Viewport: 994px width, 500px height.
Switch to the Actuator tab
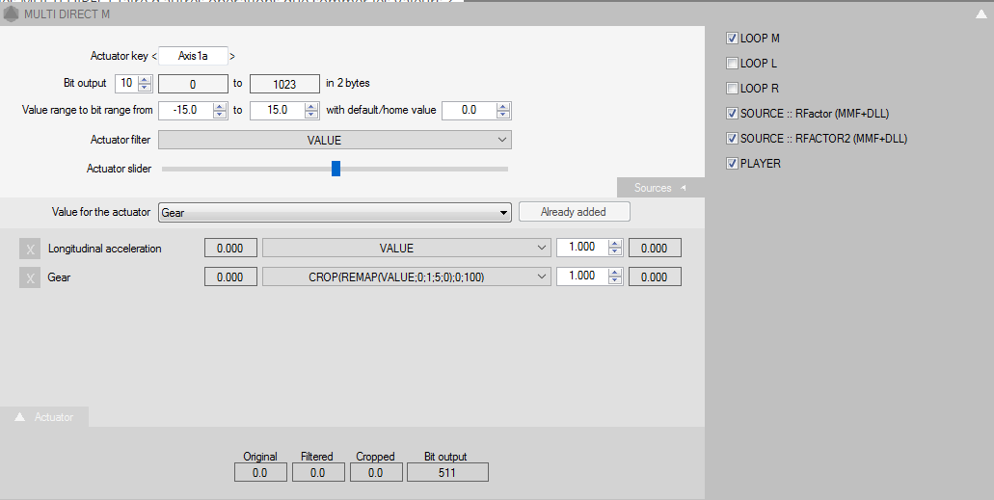(x=45, y=417)
